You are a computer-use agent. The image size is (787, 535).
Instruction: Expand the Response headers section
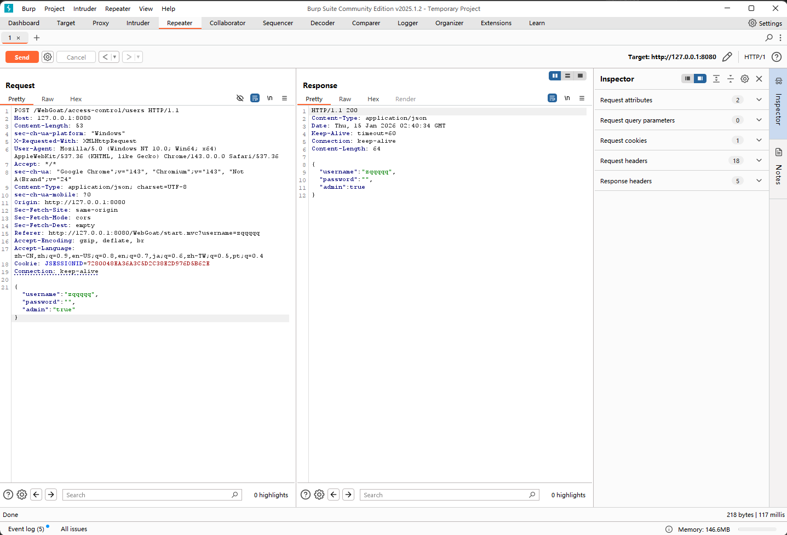click(759, 181)
